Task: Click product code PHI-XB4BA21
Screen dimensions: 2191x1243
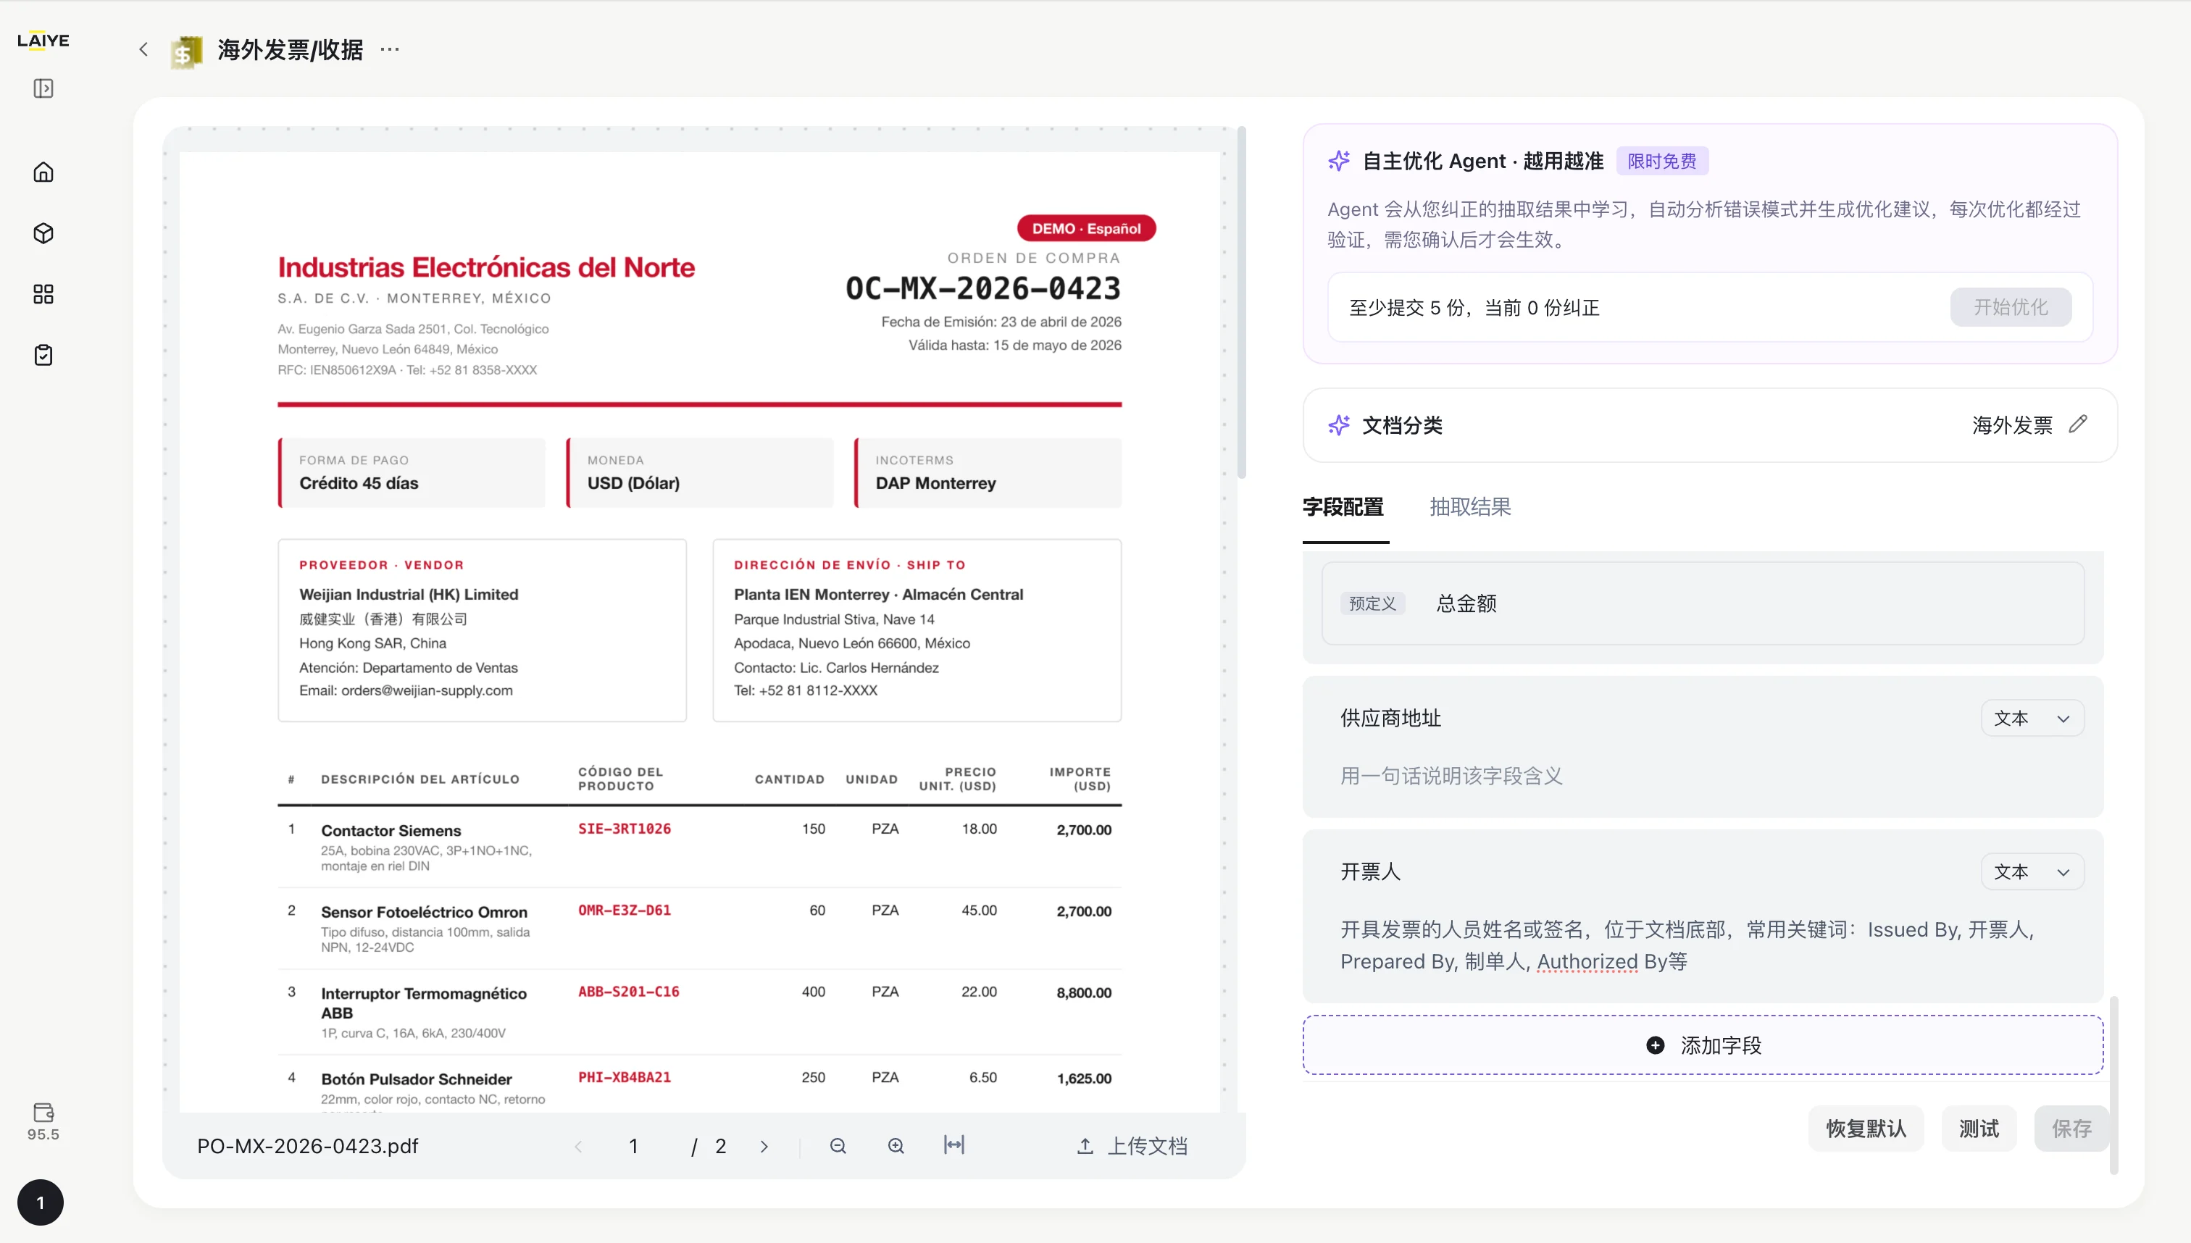Action: click(624, 1077)
